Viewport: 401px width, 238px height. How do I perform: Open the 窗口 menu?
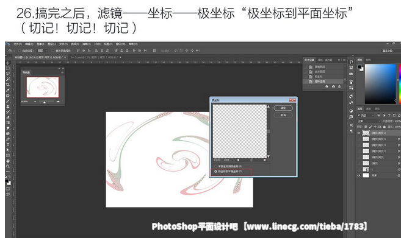pyautogui.click(x=120, y=44)
